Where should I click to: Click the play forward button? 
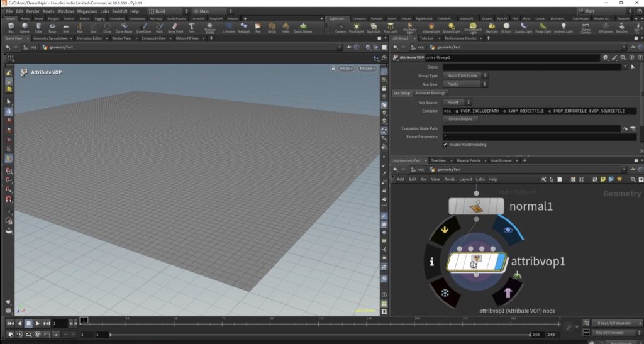(38, 323)
